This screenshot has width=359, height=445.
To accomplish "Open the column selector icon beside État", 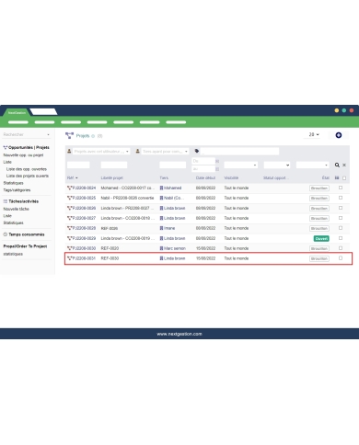I will click(x=337, y=177).
